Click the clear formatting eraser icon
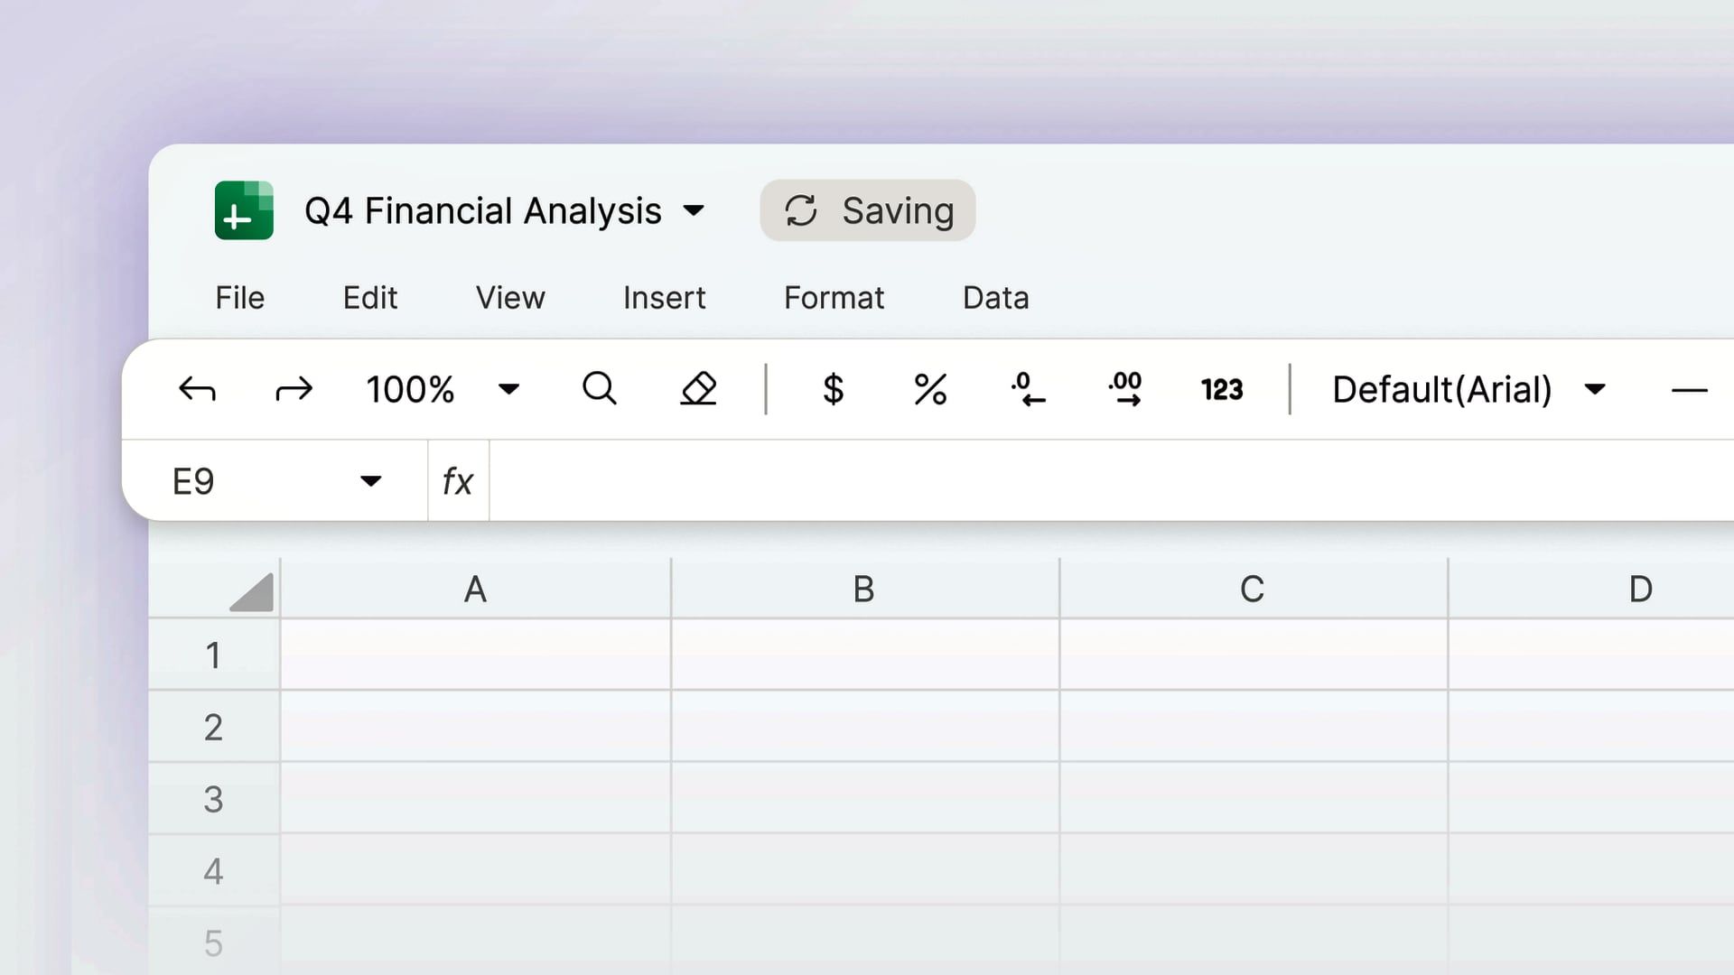 (x=698, y=389)
